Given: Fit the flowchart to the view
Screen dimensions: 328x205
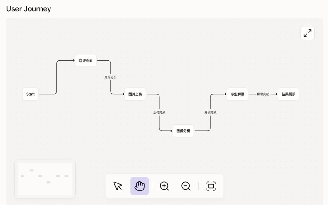Looking at the screenshot, I should (211, 186).
